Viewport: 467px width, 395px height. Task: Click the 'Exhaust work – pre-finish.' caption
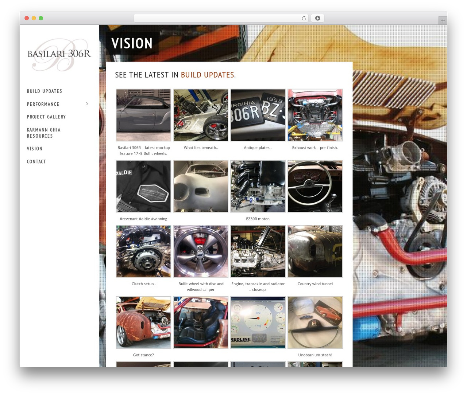(x=315, y=148)
